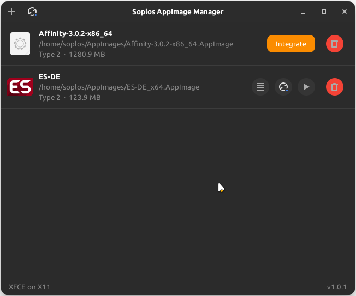Screen dimensions: 356x296
Task: Select the Affinity generic gear thumbnail
Action: pyautogui.click(x=20, y=44)
